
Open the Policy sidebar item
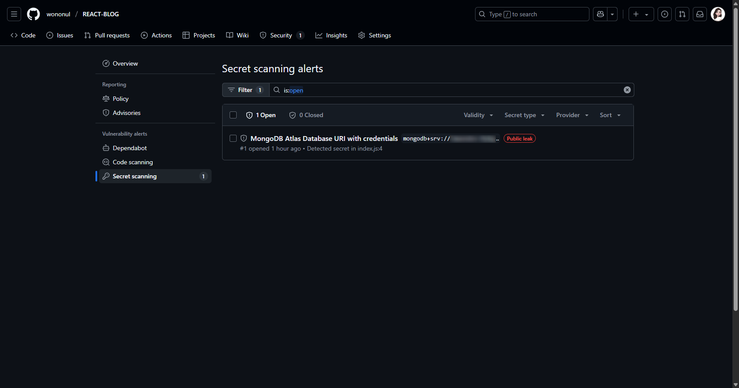click(155, 99)
